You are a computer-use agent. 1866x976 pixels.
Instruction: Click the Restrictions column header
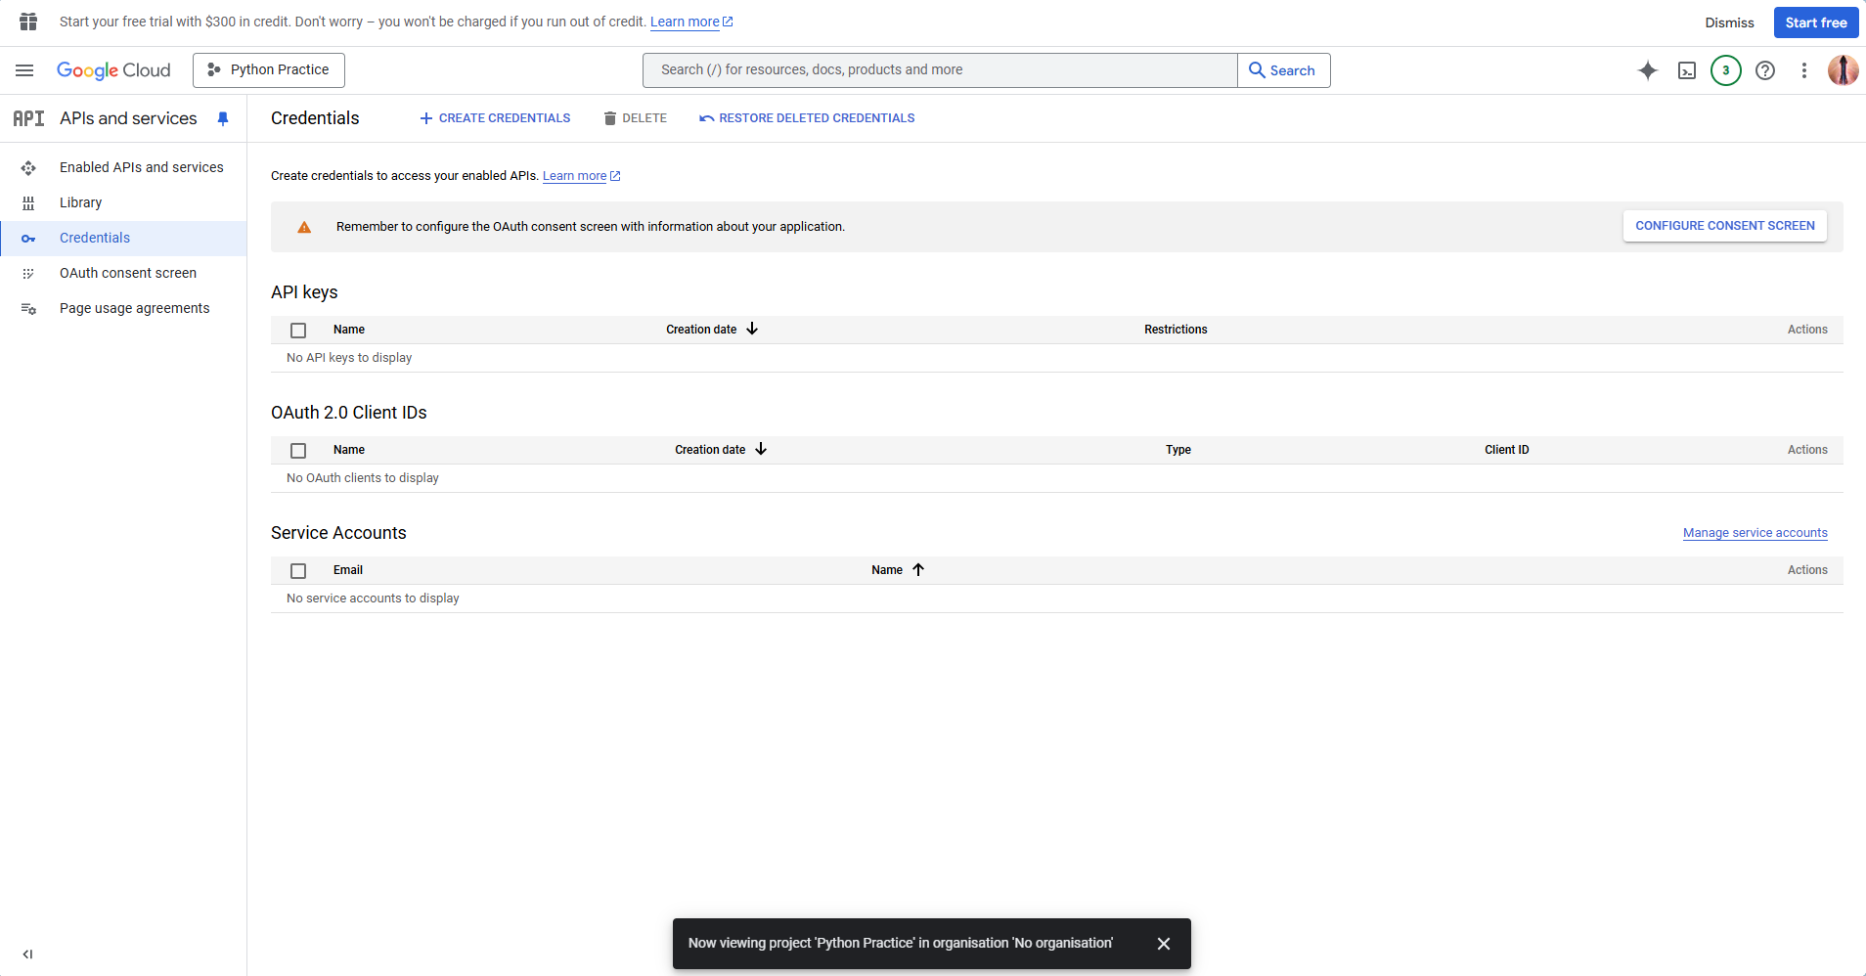(1176, 330)
